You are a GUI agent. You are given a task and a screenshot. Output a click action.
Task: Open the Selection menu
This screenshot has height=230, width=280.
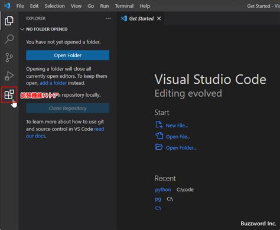[54, 6]
